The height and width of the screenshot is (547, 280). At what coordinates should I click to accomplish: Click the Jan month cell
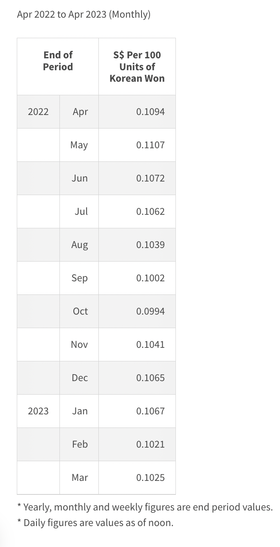pos(80,411)
